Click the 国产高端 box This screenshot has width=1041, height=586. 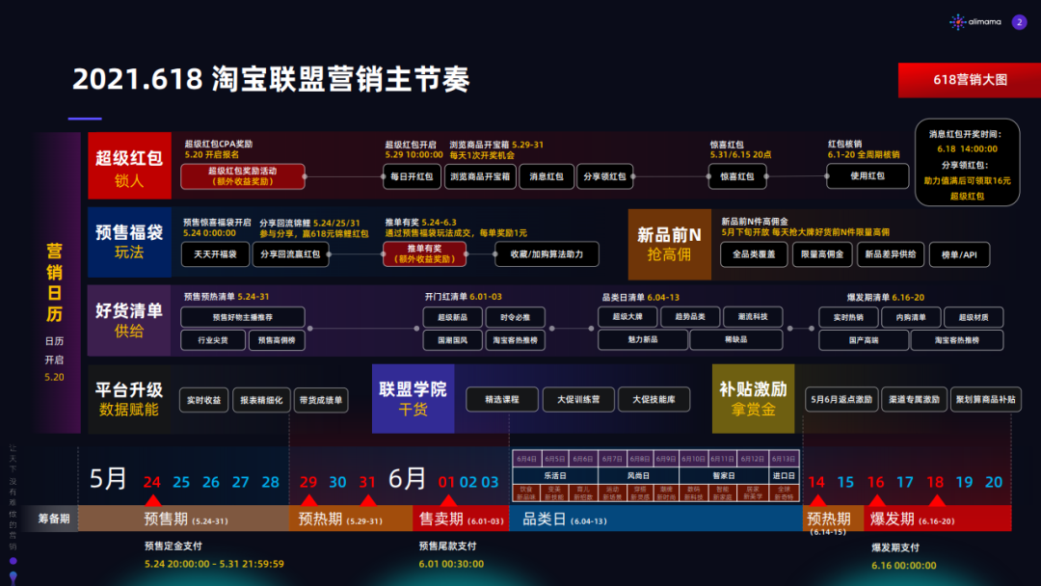point(864,340)
